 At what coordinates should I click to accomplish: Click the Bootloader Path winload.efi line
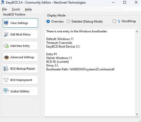pyautogui.click(x=80, y=69)
